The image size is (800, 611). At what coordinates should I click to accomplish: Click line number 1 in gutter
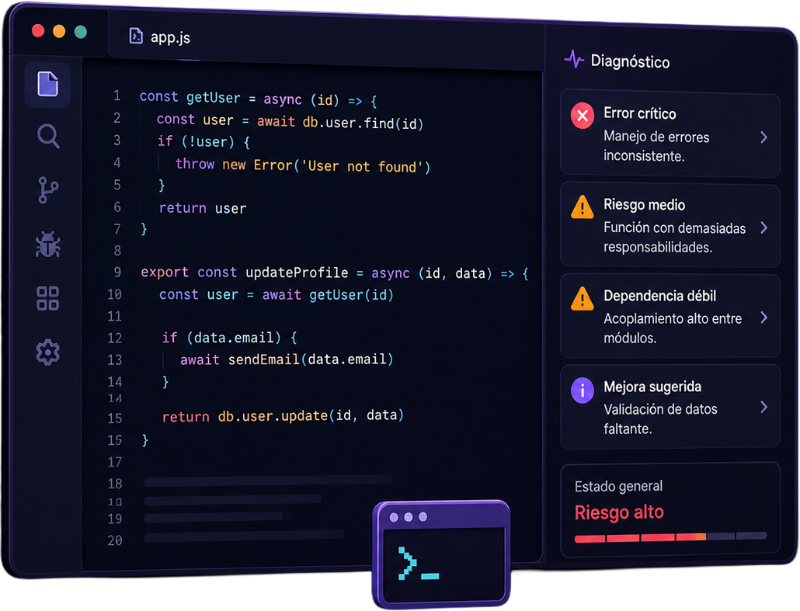[x=117, y=95]
